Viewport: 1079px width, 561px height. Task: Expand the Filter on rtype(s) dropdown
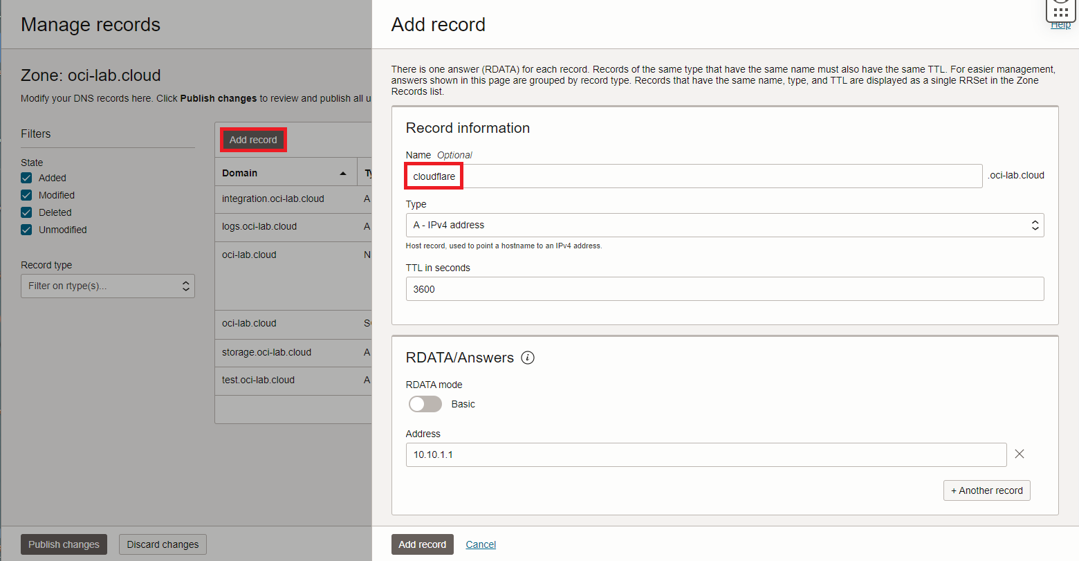(108, 286)
